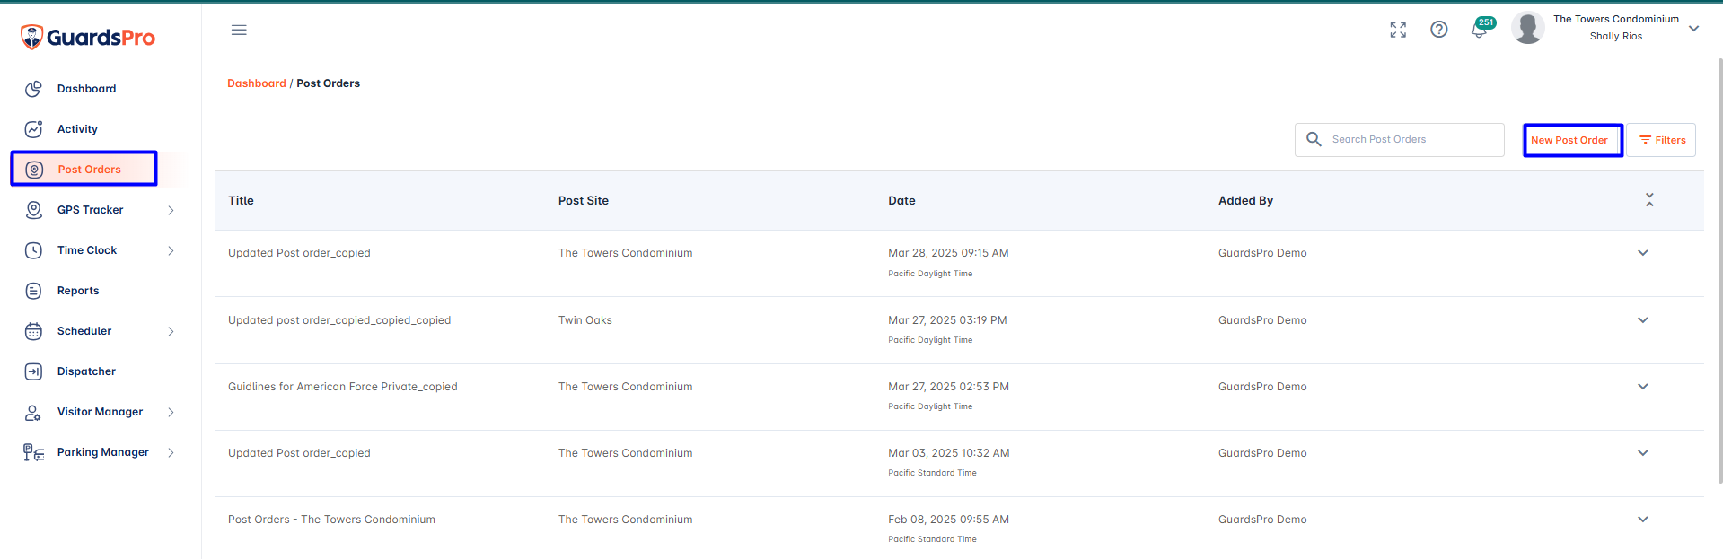Viewport: 1723px width, 559px height.
Task: Expand the Scheduler submenu arrow
Action: (x=171, y=331)
